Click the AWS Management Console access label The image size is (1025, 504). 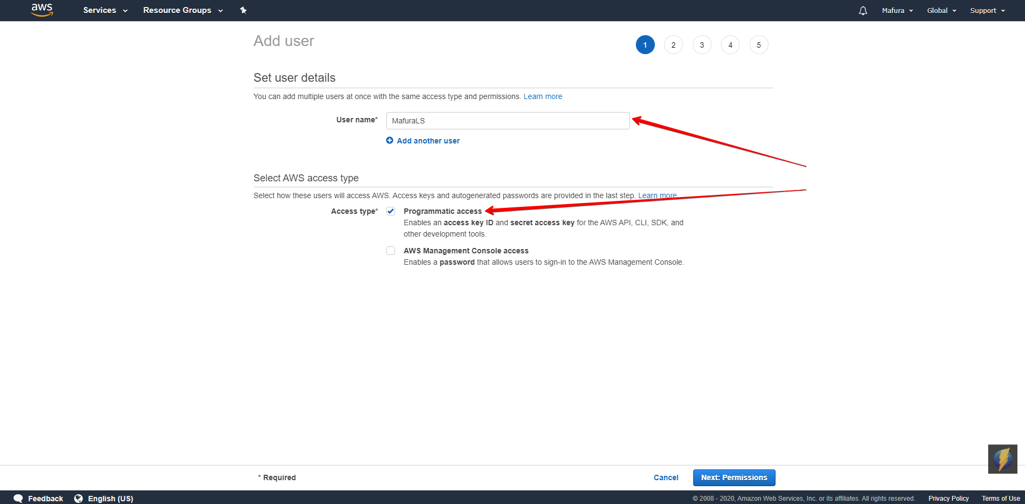[466, 251]
